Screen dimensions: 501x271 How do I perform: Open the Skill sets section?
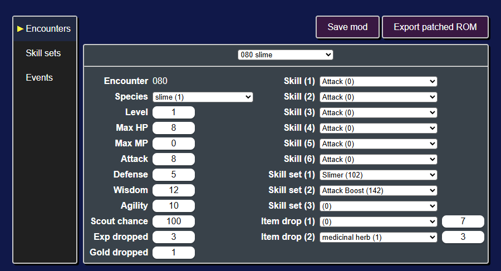click(x=43, y=53)
